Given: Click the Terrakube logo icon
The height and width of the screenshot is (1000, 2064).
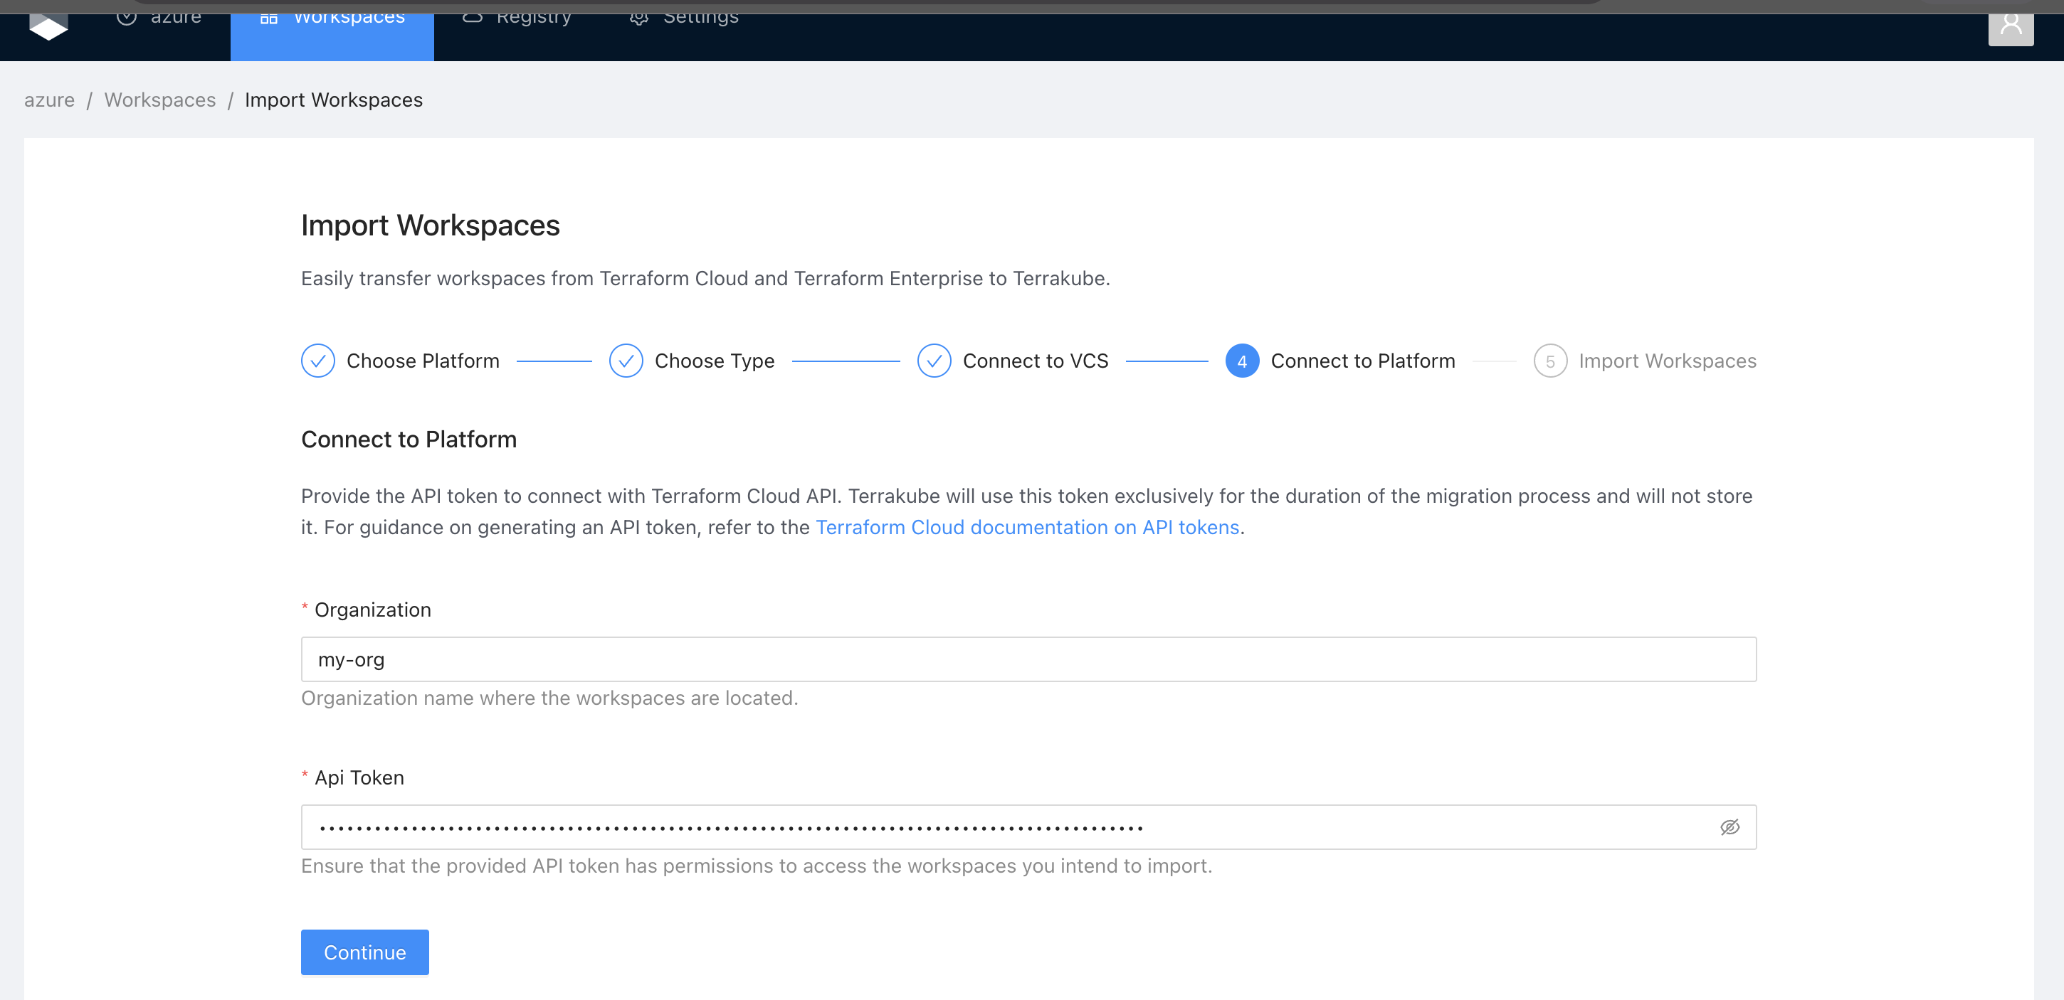Looking at the screenshot, I should pyautogui.click(x=48, y=26).
